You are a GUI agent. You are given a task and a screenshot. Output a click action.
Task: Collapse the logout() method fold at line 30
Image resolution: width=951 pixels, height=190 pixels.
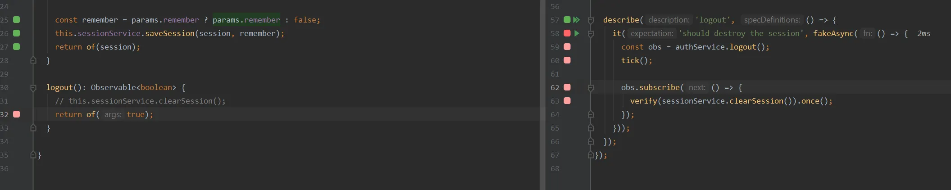click(33, 87)
